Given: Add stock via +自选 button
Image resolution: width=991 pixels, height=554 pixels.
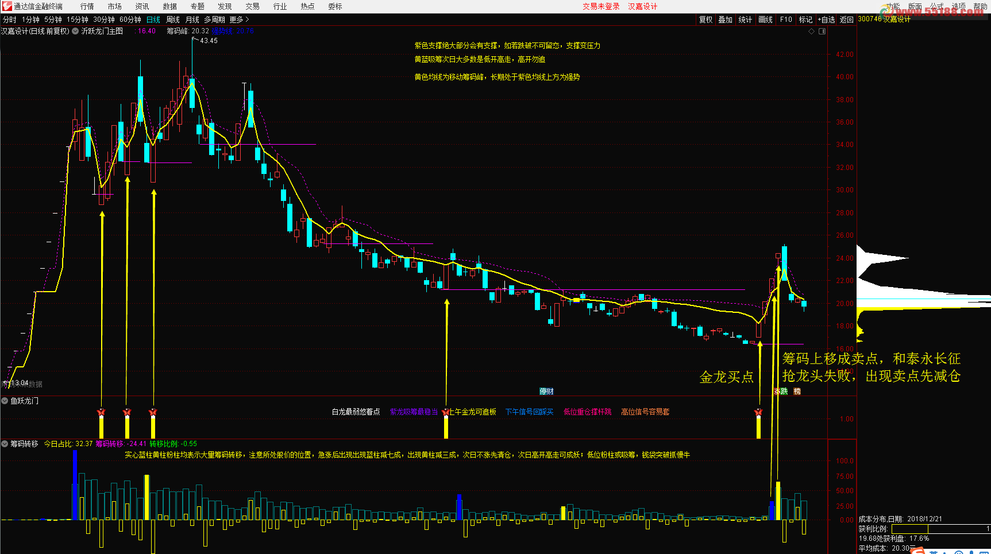Looking at the screenshot, I should (827, 20).
